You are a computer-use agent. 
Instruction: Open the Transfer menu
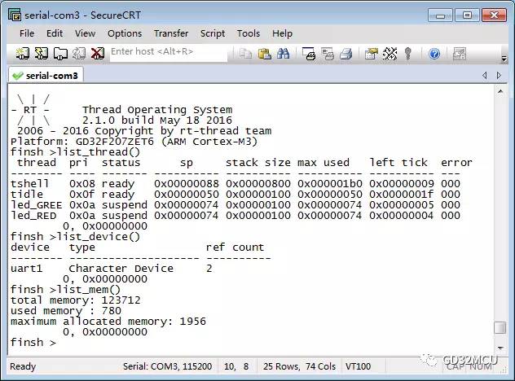point(171,33)
